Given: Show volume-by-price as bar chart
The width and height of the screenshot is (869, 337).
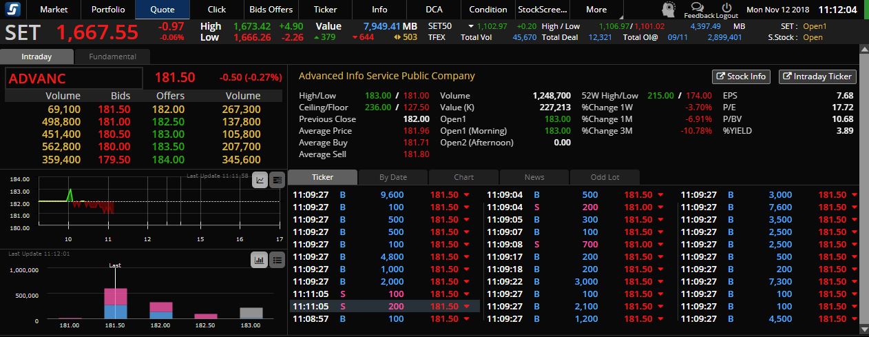Looking at the screenshot, I should (x=260, y=260).
